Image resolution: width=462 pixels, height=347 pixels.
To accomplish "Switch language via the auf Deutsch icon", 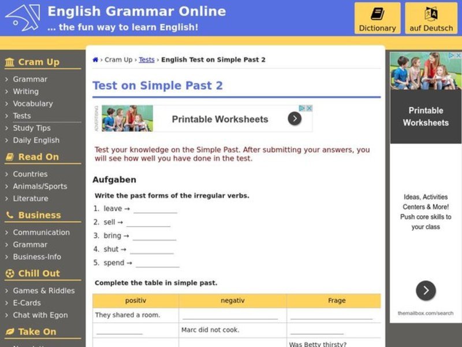I will [x=432, y=13].
